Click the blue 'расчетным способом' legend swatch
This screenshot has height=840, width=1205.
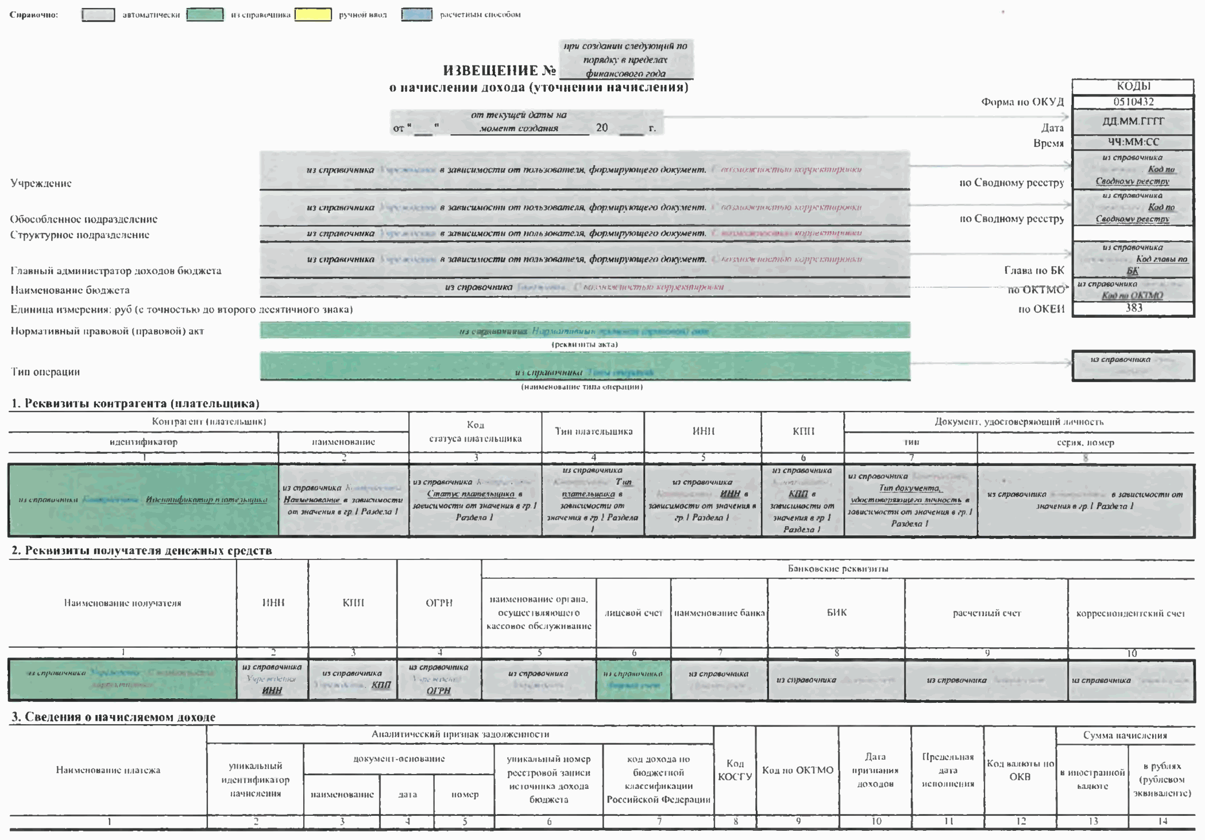tap(416, 15)
